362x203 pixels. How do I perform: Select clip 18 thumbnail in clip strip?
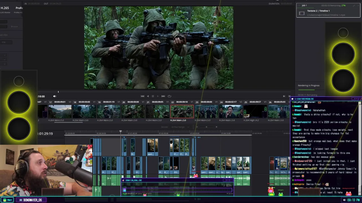[84, 111]
